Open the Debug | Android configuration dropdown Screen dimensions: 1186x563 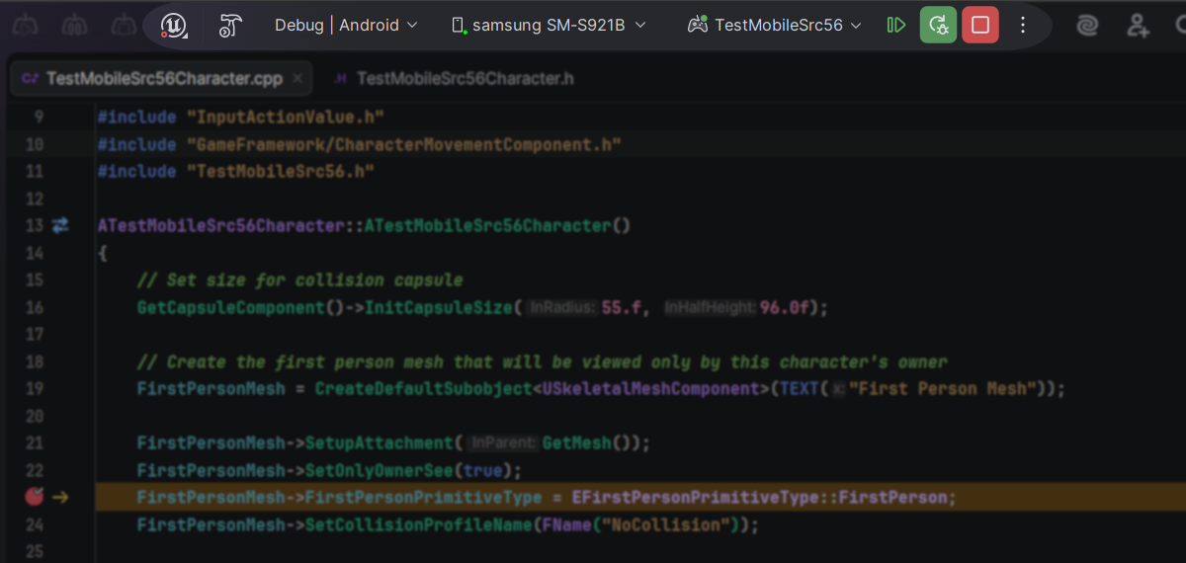tap(346, 25)
